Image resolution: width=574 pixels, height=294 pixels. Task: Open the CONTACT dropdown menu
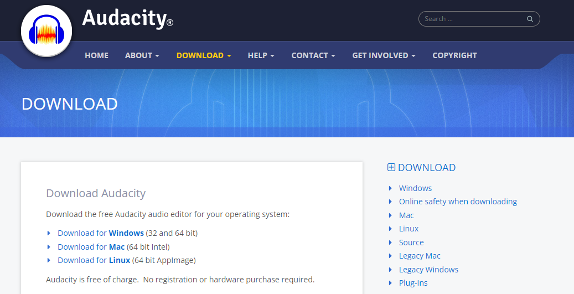tap(313, 55)
